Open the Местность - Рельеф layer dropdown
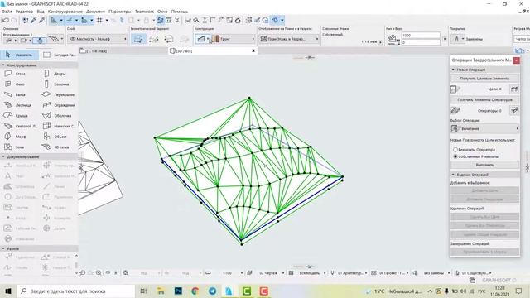Screen dimensions: 530x298 (98, 39)
